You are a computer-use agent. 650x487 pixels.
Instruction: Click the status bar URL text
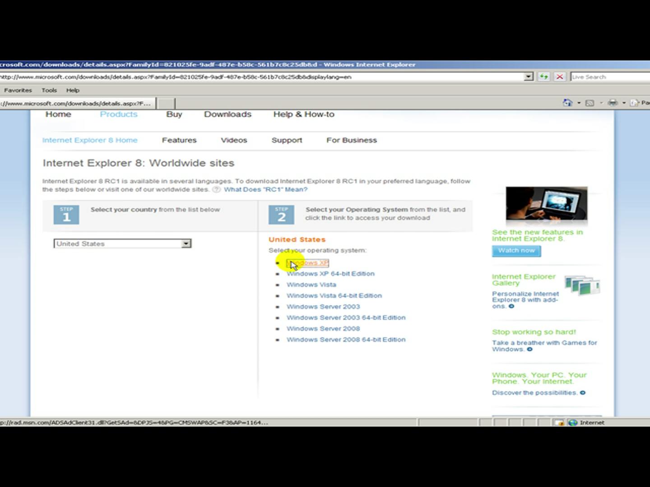point(134,423)
